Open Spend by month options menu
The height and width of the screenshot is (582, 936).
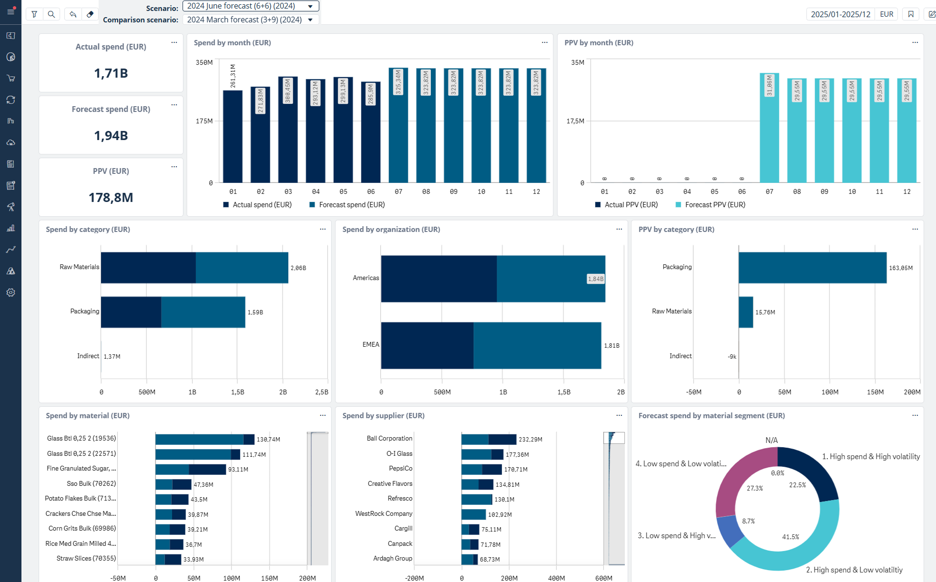pos(544,42)
